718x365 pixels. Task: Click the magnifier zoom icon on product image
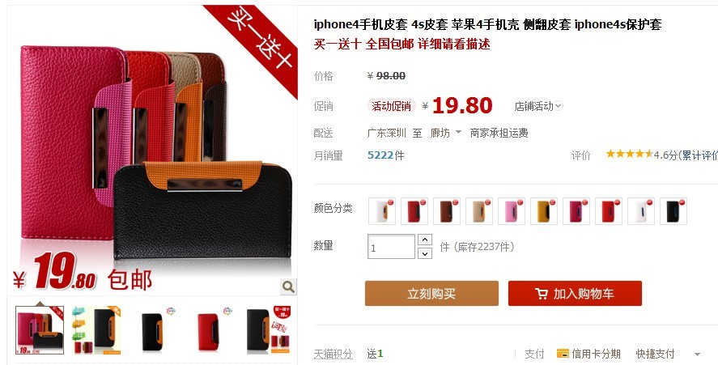tap(288, 286)
